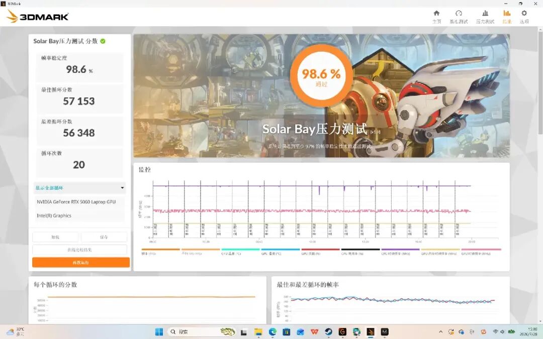Screen dimensions: 543x339
Task: Select the Intel(R) Graphics entry
Action: (79, 215)
